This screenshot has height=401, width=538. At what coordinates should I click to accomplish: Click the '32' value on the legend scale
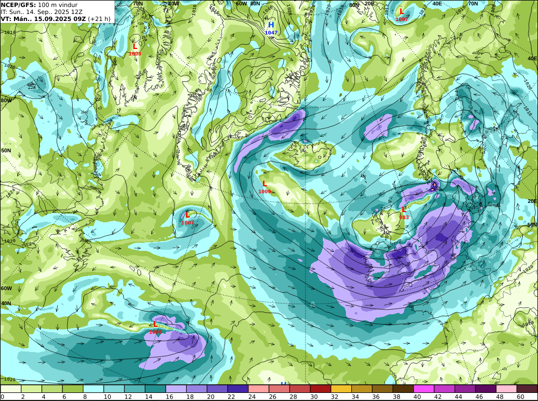point(335,397)
